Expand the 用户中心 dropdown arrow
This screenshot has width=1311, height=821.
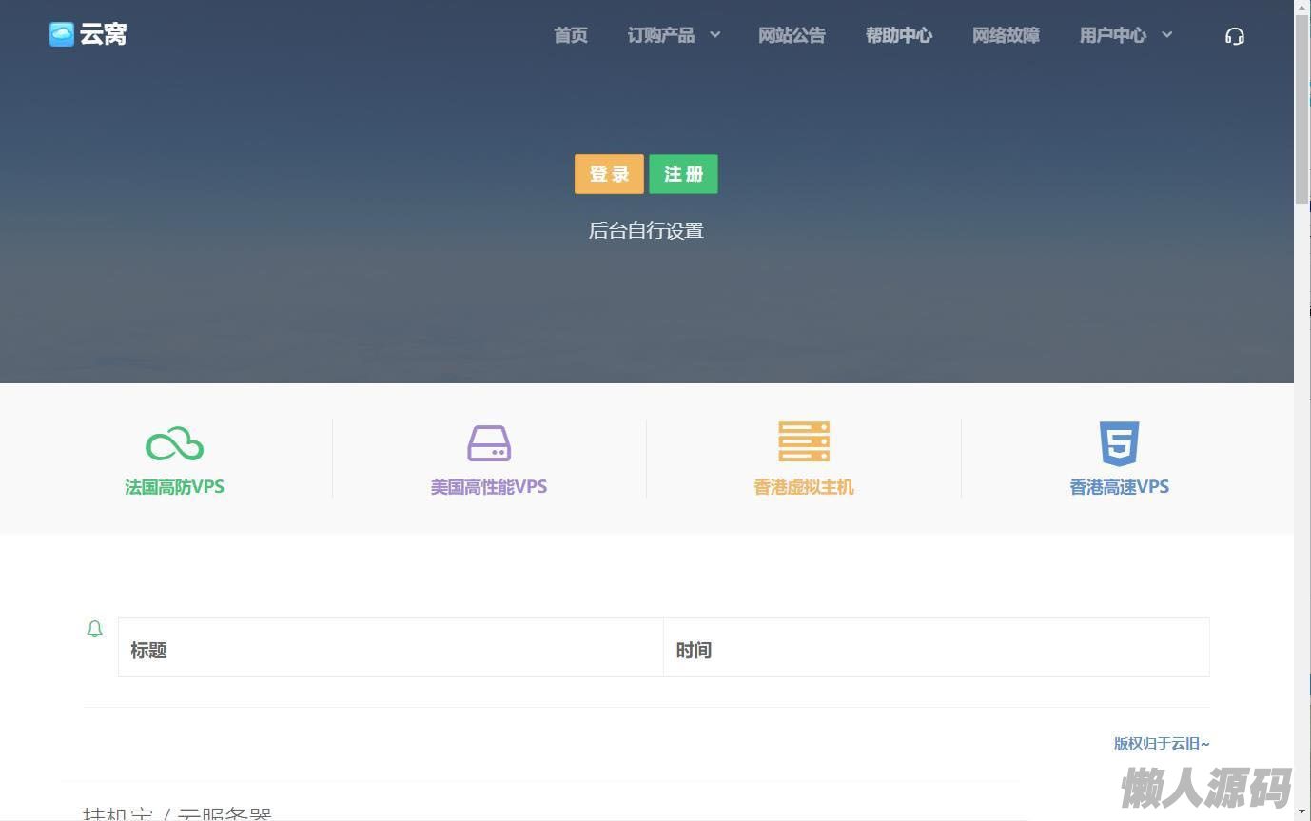1167,35
